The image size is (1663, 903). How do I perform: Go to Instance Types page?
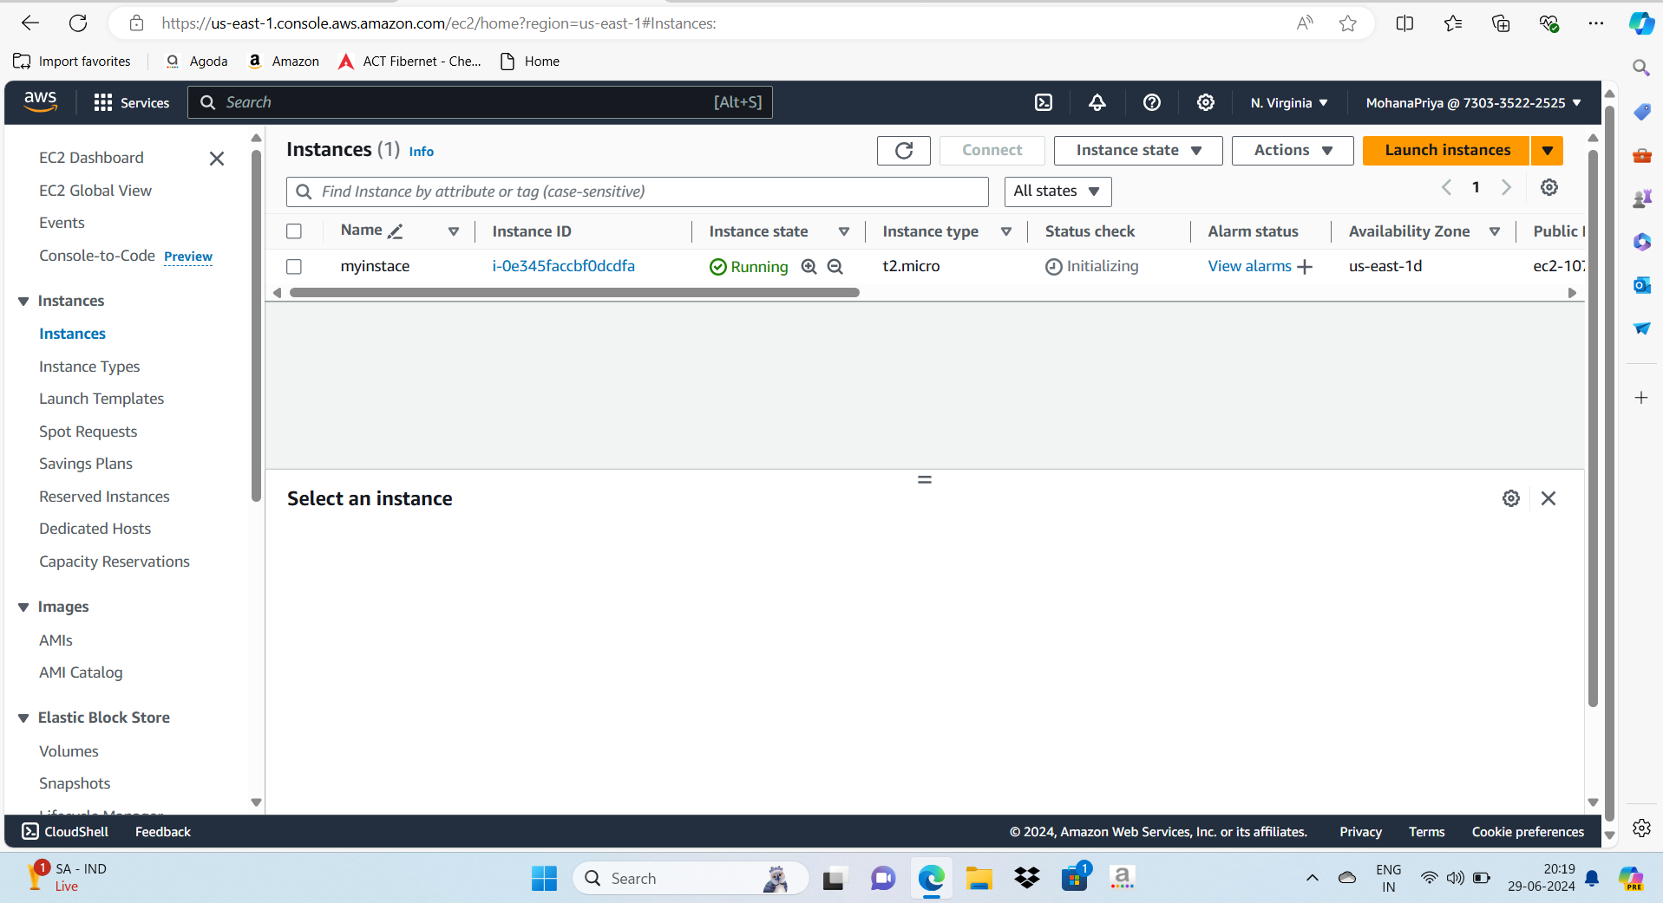click(x=89, y=367)
